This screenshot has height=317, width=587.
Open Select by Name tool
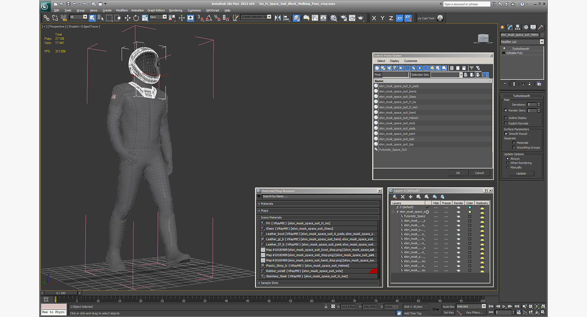tap(100, 18)
